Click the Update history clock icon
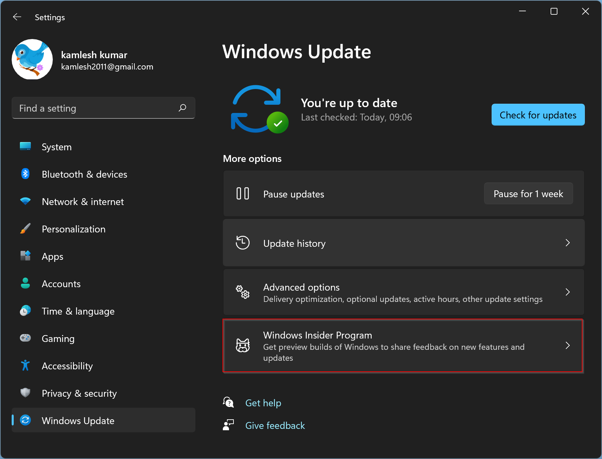This screenshot has width=602, height=459. click(243, 243)
